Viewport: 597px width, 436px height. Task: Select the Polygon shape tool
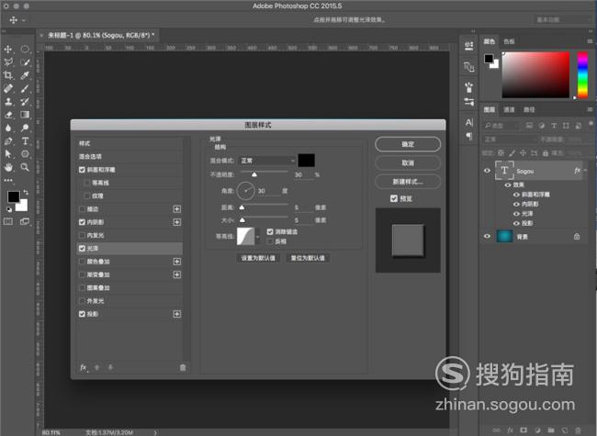pyautogui.click(x=25, y=154)
